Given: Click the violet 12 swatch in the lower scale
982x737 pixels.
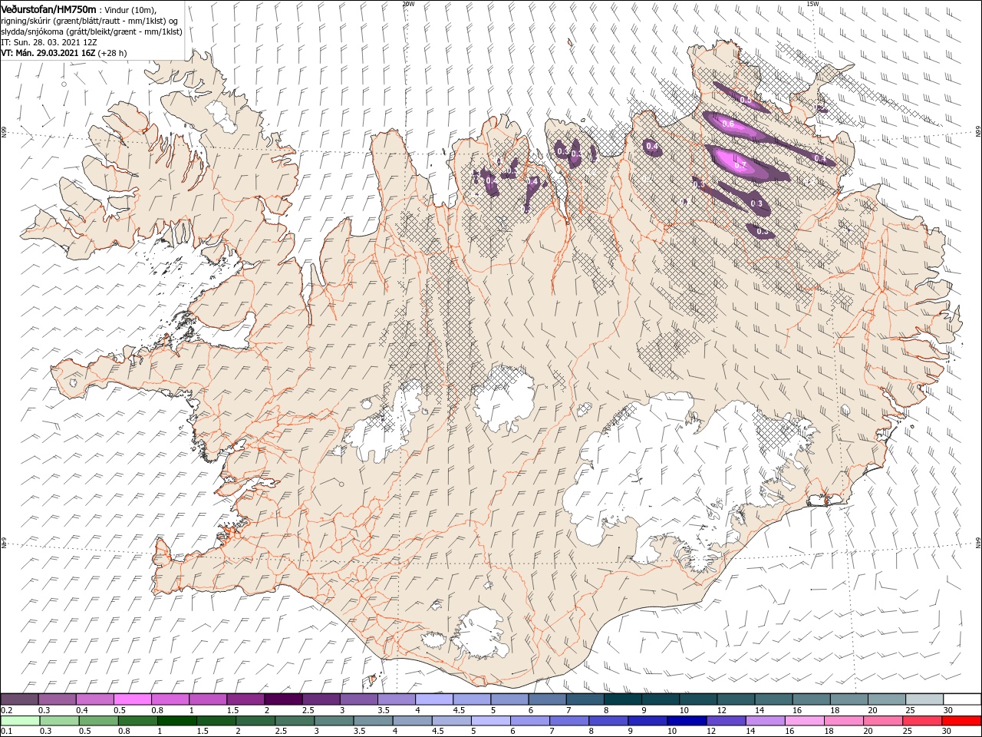Looking at the screenshot, I should pyautogui.click(x=726, y=721).
